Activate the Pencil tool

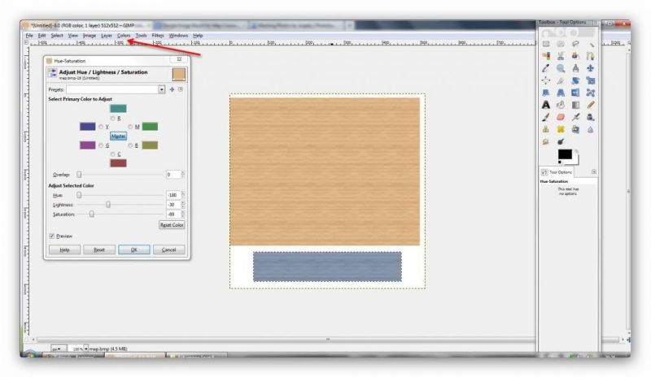(590, 104)
